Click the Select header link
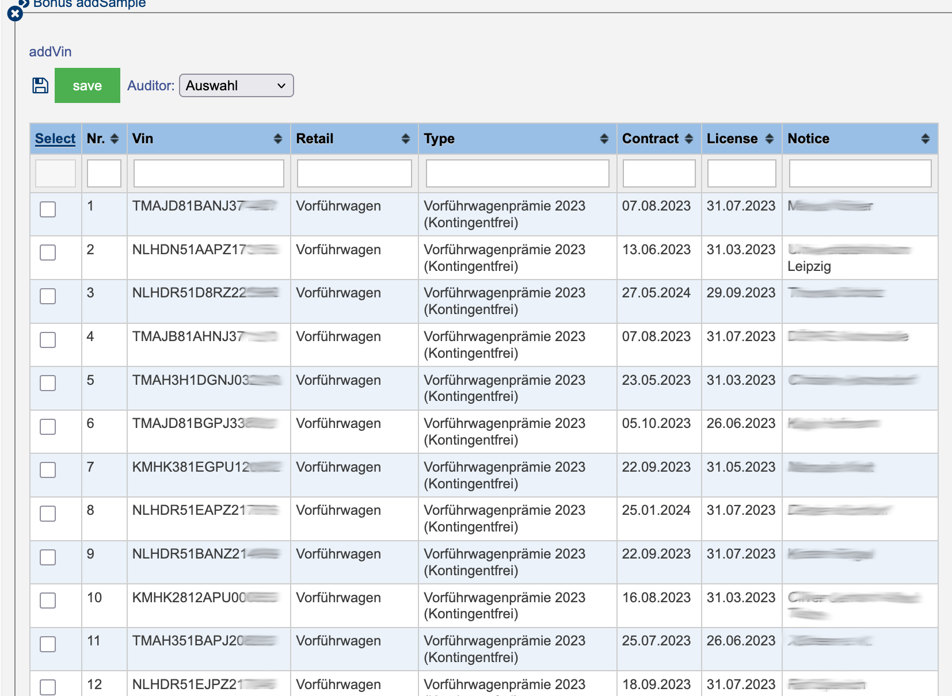952x696 pixels. pyautogui.click(x=55, y=139)
